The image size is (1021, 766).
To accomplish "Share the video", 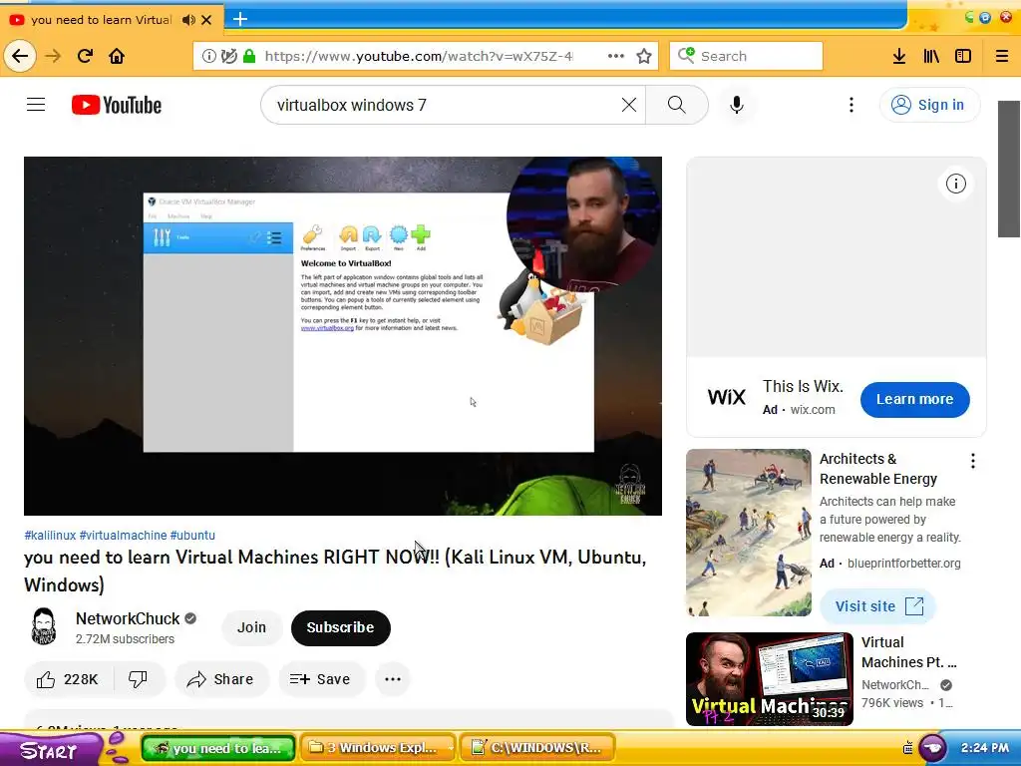I will click(x=221, y=679).
